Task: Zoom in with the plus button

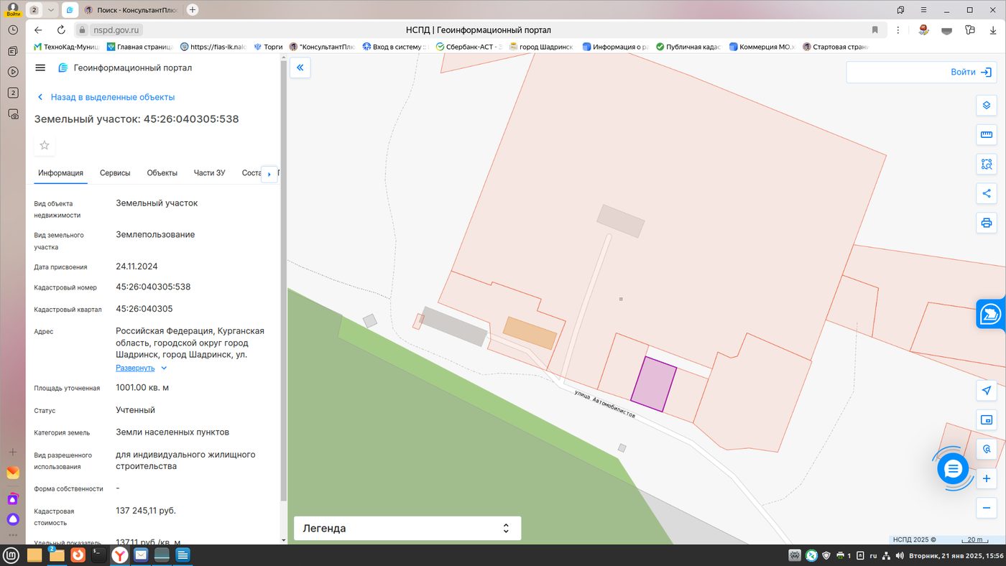Action: (987, 478)
